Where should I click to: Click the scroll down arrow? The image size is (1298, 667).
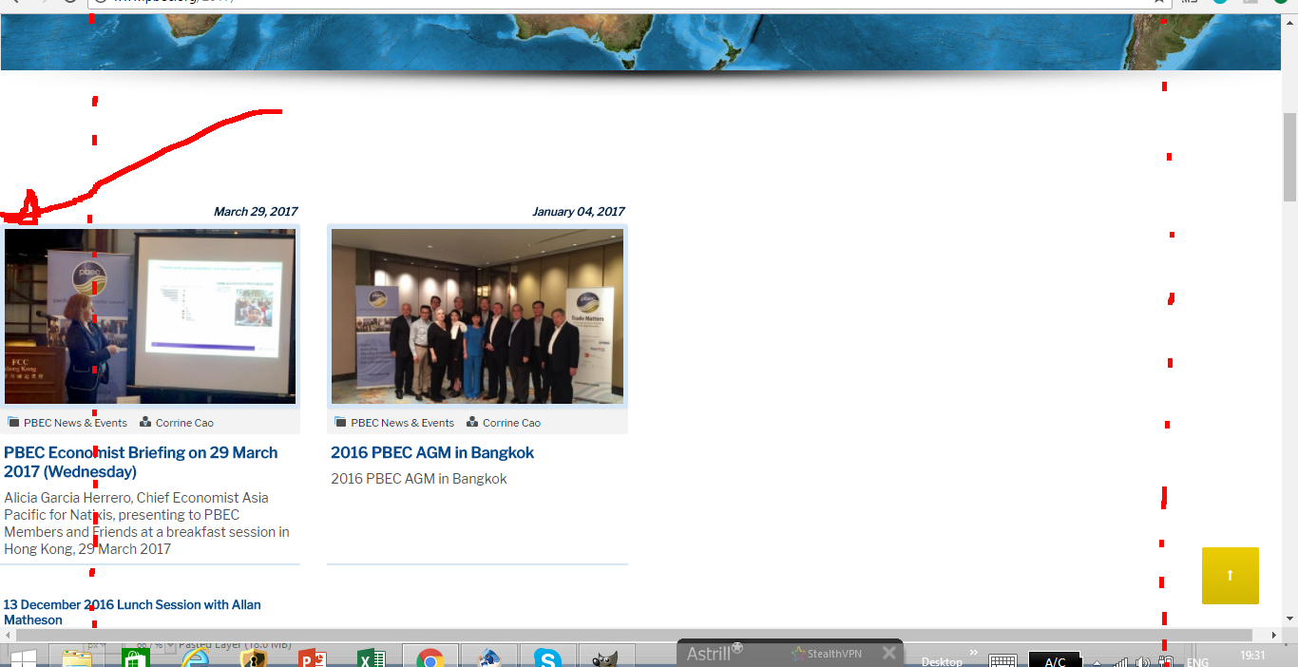pos(1289,619)
